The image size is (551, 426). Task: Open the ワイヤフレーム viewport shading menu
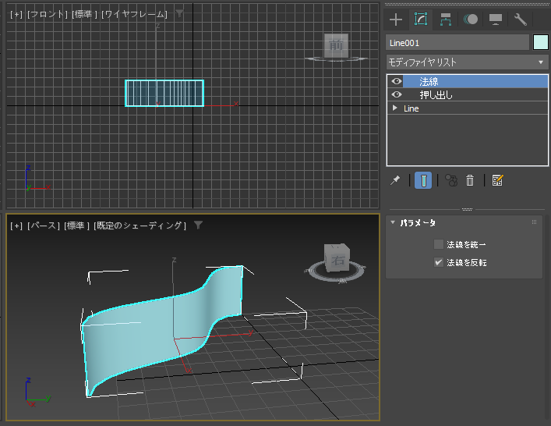tap(135, 14)
